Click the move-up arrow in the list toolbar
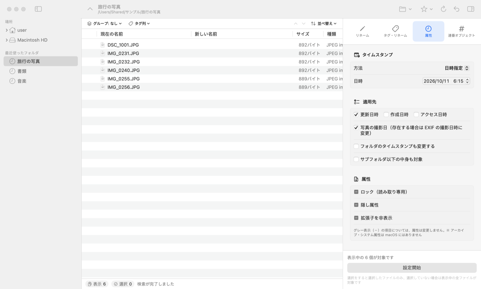 (296, 23)
